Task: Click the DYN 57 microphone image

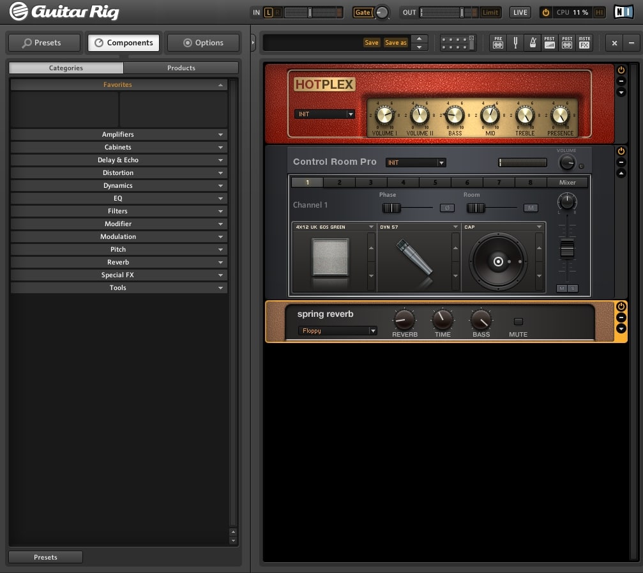Action: tap(414, 259)
